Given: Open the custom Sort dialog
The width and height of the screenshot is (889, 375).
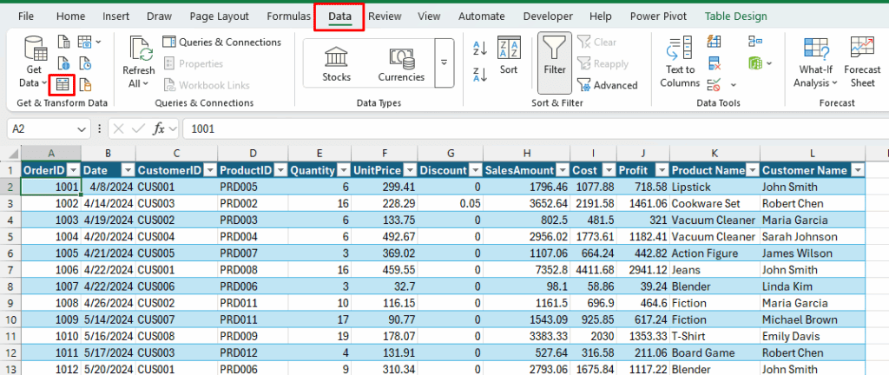Looking at the screenshot, I should [508, 57].
